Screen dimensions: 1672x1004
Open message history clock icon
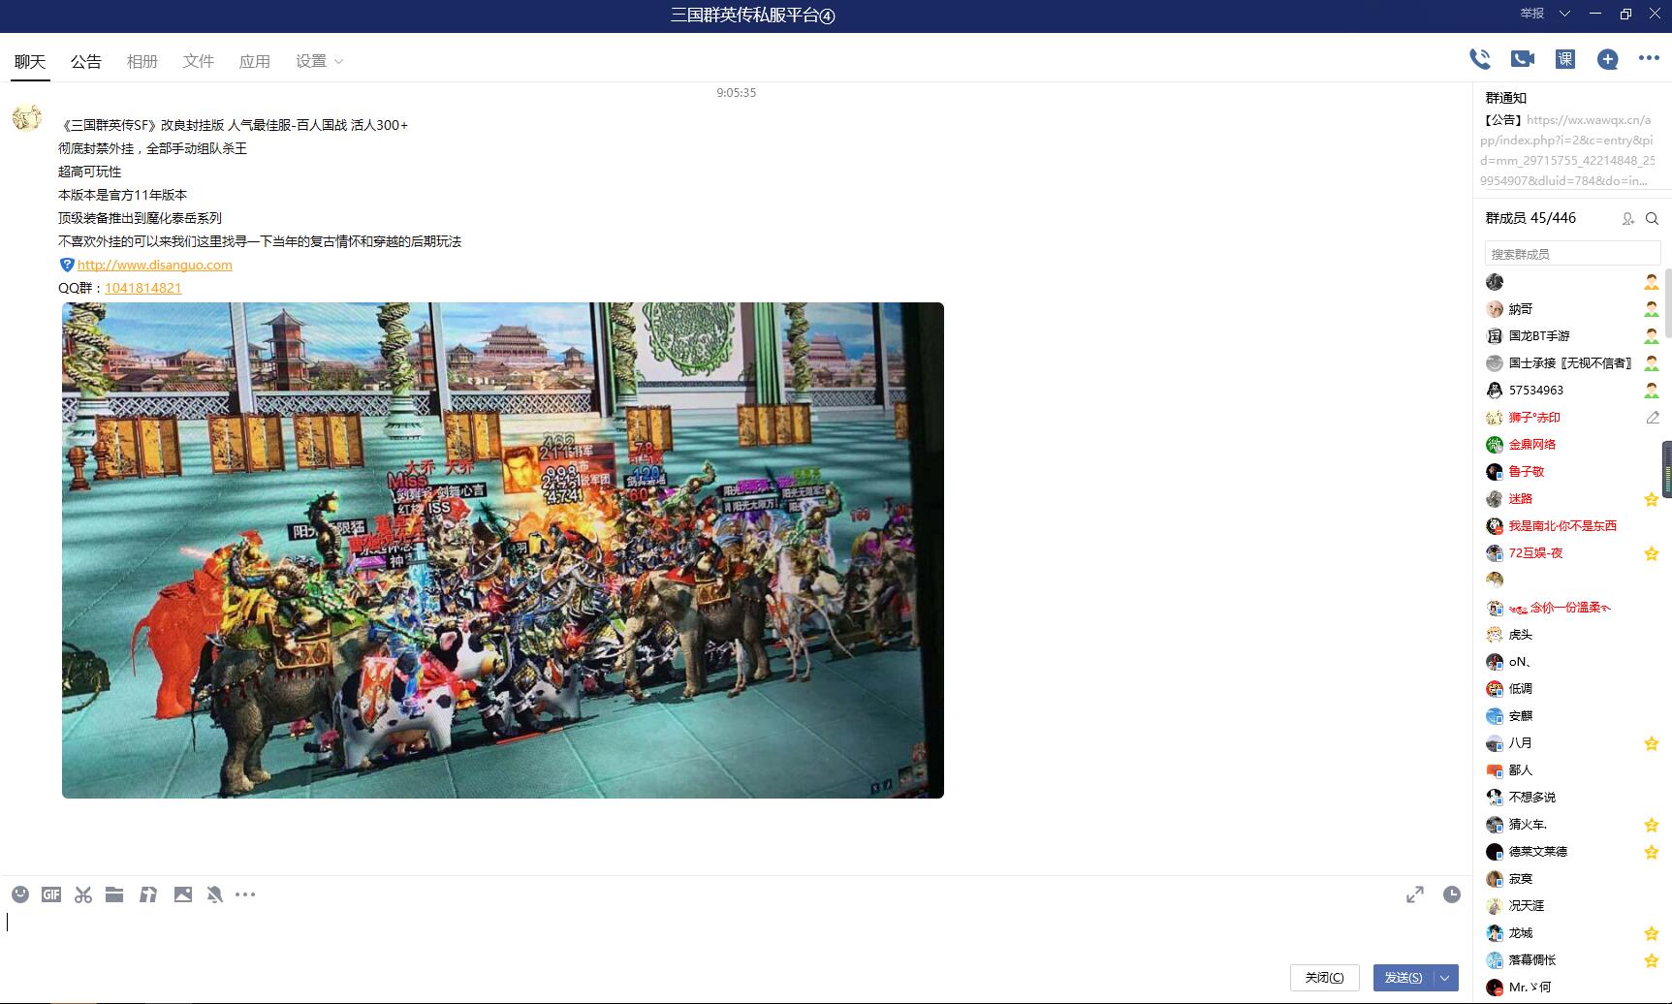pyautogui.click(x=1452, y=894)
